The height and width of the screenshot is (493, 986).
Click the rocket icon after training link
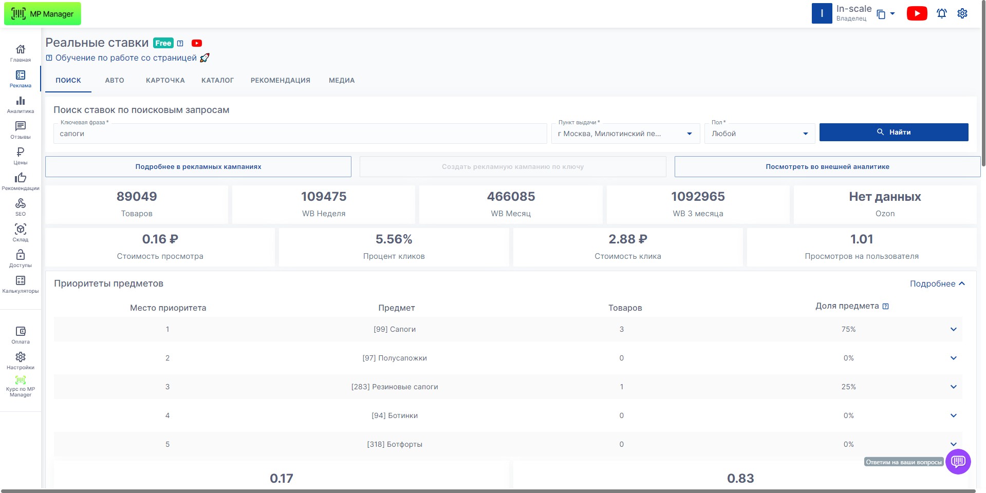pyautogui.click(x=204, y=58)
